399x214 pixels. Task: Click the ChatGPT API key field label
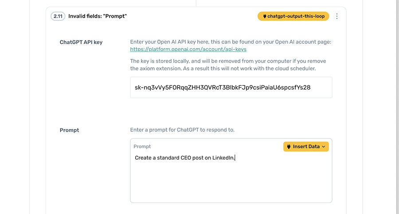coord(81,42)
